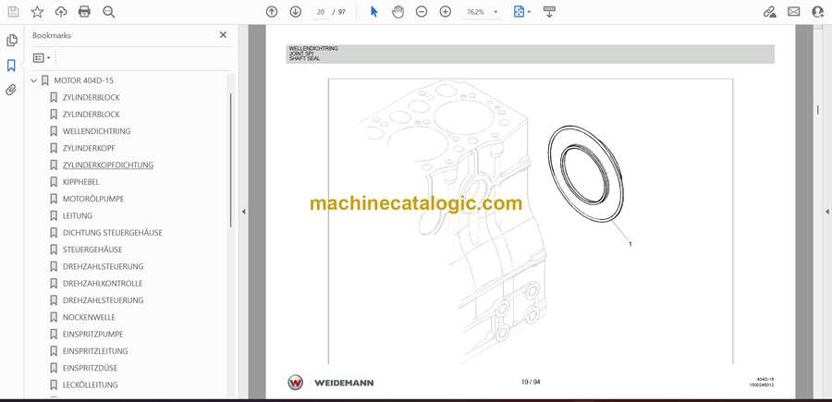Star this document as a favorite

[x=37, y=12]
